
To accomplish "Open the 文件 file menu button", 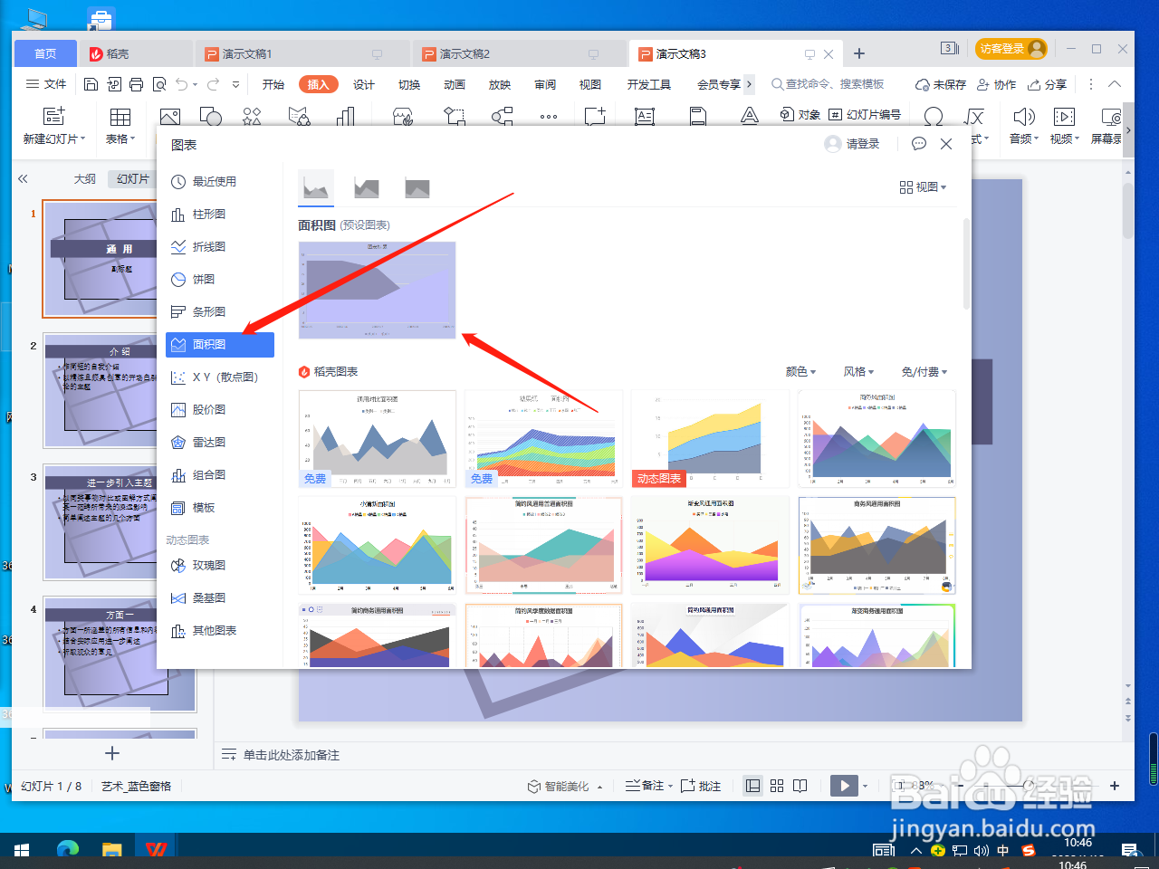I will (x=46, y=84).
